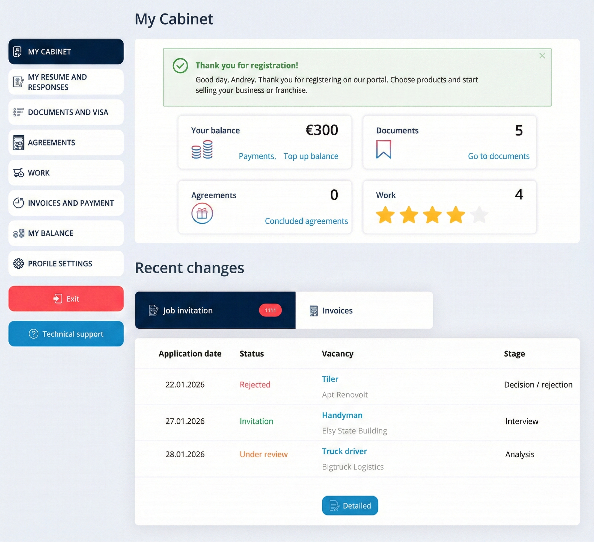Click the coins icon beside My Balance
This screenshot has height=542, width=594.
[18, 233]
